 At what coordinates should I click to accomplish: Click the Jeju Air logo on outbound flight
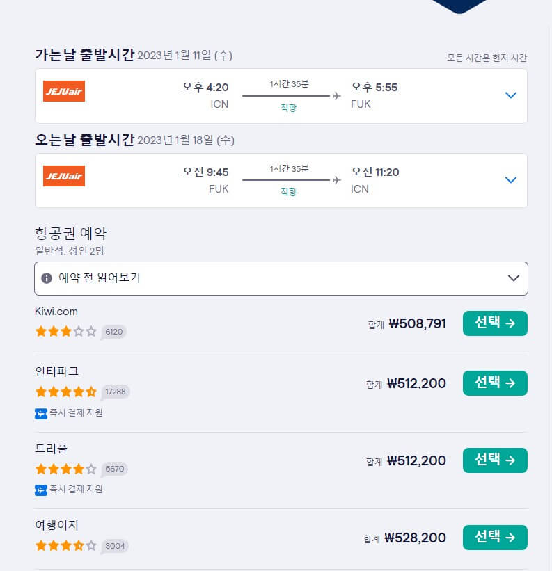coord(64,91)
